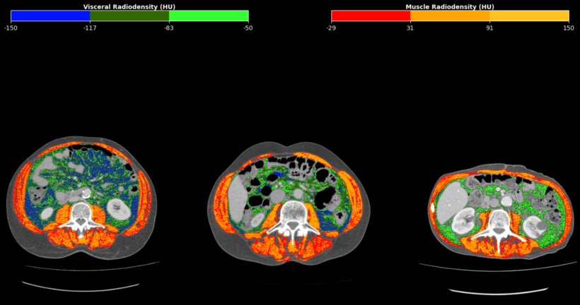Image resolution: width=580 pixels, height=305 pixels.
Task: Click the '-117' tick label
Action: coord(90,28)
